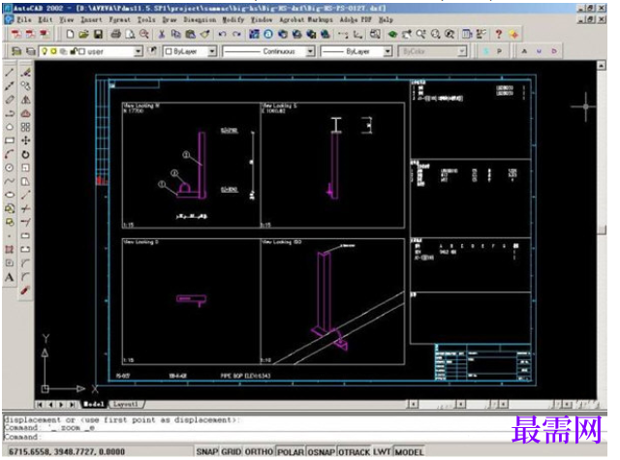Click the Plot printer icon
This screenshot has height=460, width=620.
[x=115, y=35]
